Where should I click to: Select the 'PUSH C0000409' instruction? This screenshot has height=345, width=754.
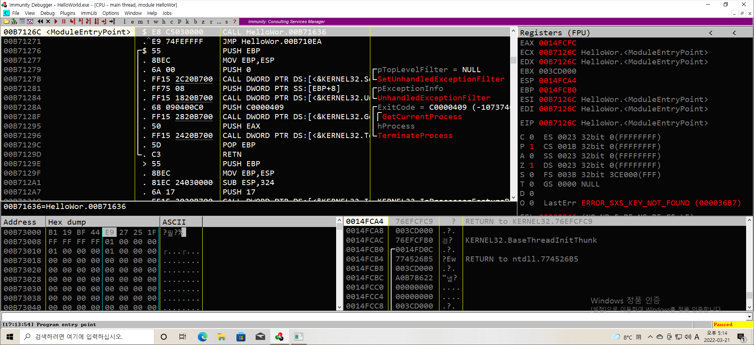pyautogui.click(x=253, y=107)
